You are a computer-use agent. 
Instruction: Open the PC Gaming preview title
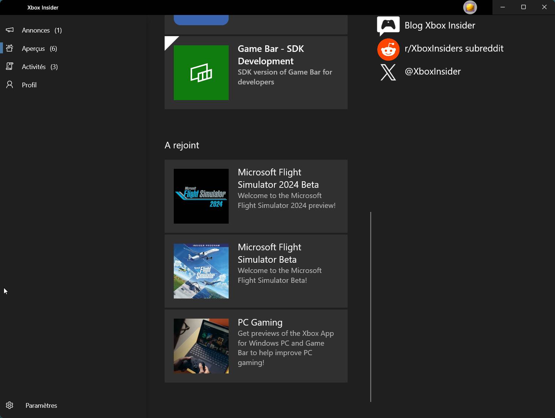tap(260, 322)
